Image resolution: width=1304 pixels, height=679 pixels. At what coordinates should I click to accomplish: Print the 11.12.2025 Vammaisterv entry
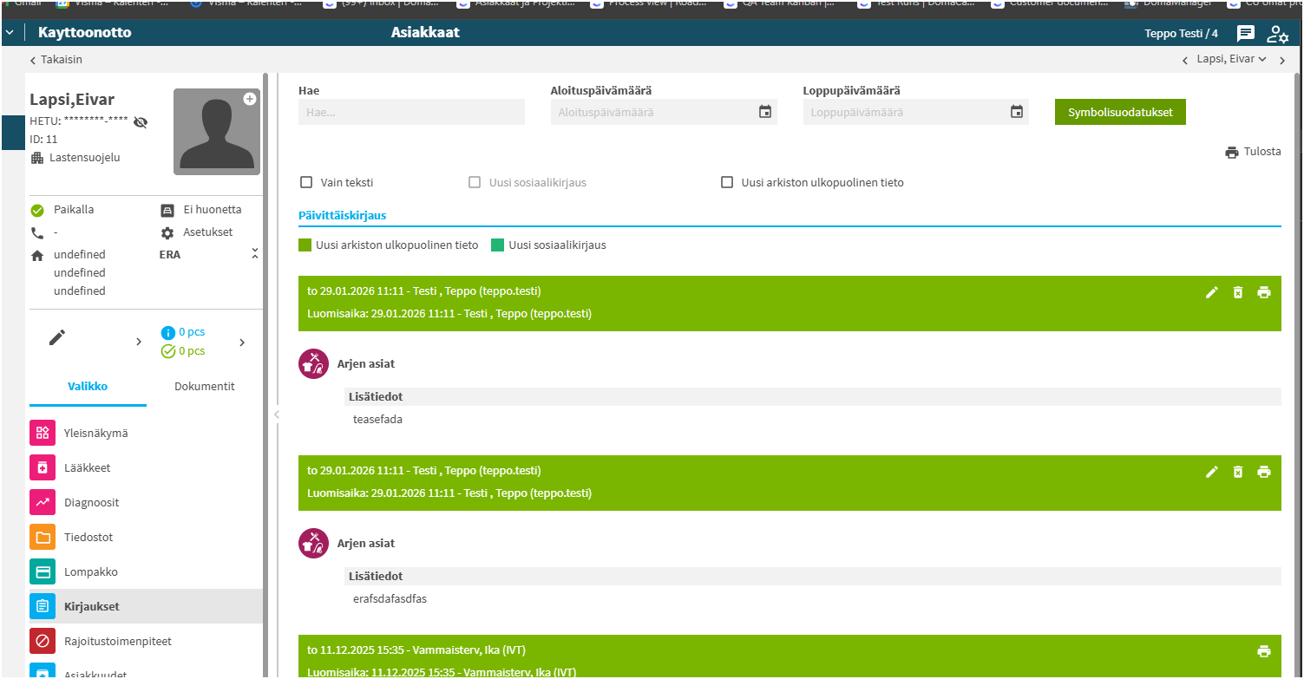(1264, 651)
